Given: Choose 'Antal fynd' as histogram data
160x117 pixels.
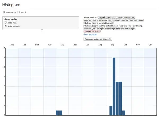Looking at the screenshot, I should 6,23.
